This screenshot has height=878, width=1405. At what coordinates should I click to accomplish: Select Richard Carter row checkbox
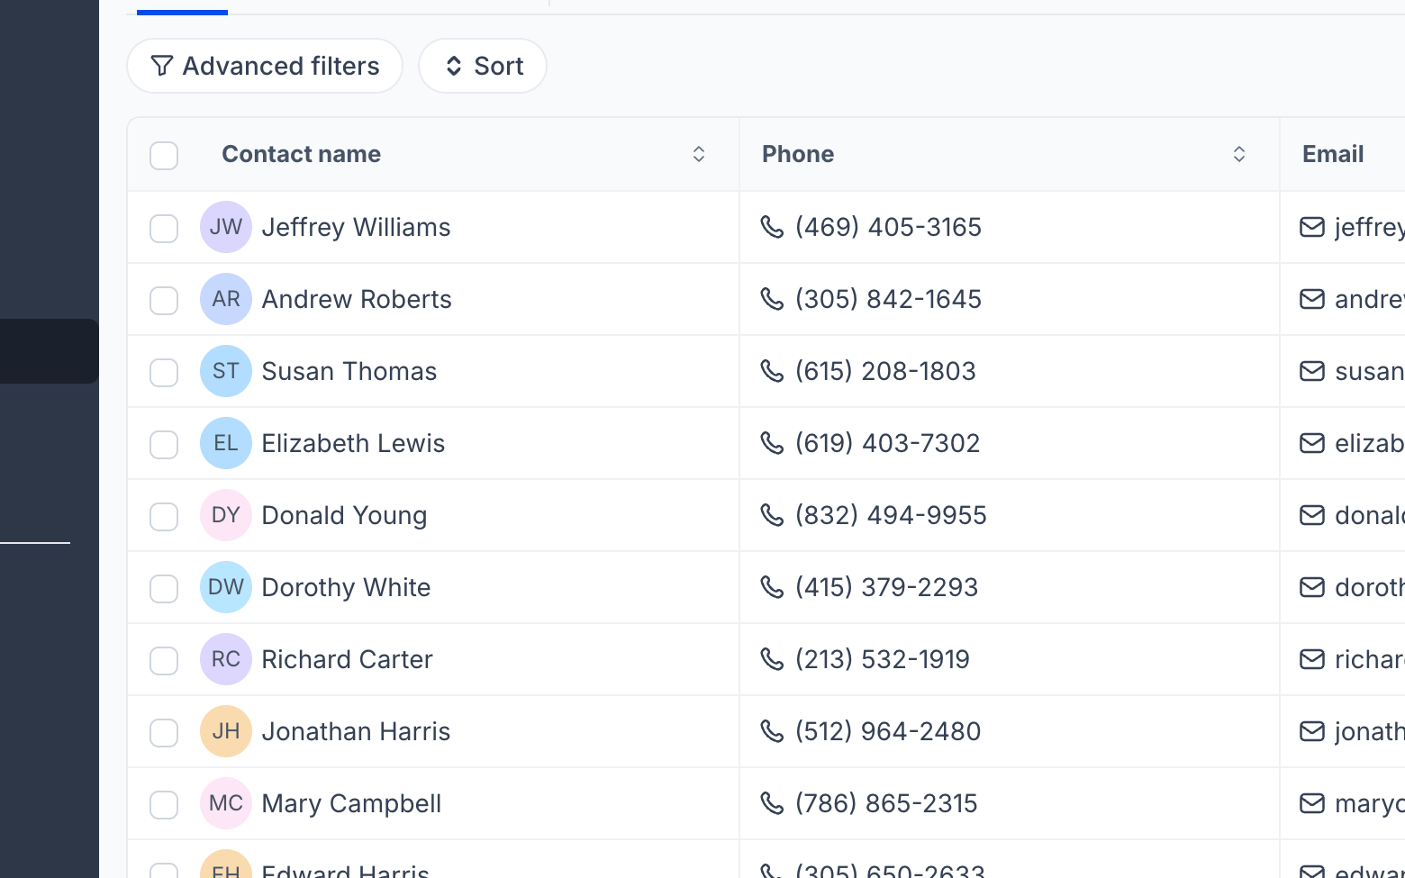(x=164, y=660)
